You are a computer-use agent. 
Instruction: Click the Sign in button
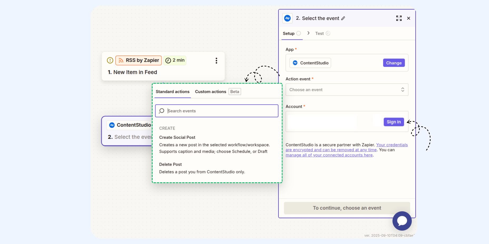pos(394,122)
